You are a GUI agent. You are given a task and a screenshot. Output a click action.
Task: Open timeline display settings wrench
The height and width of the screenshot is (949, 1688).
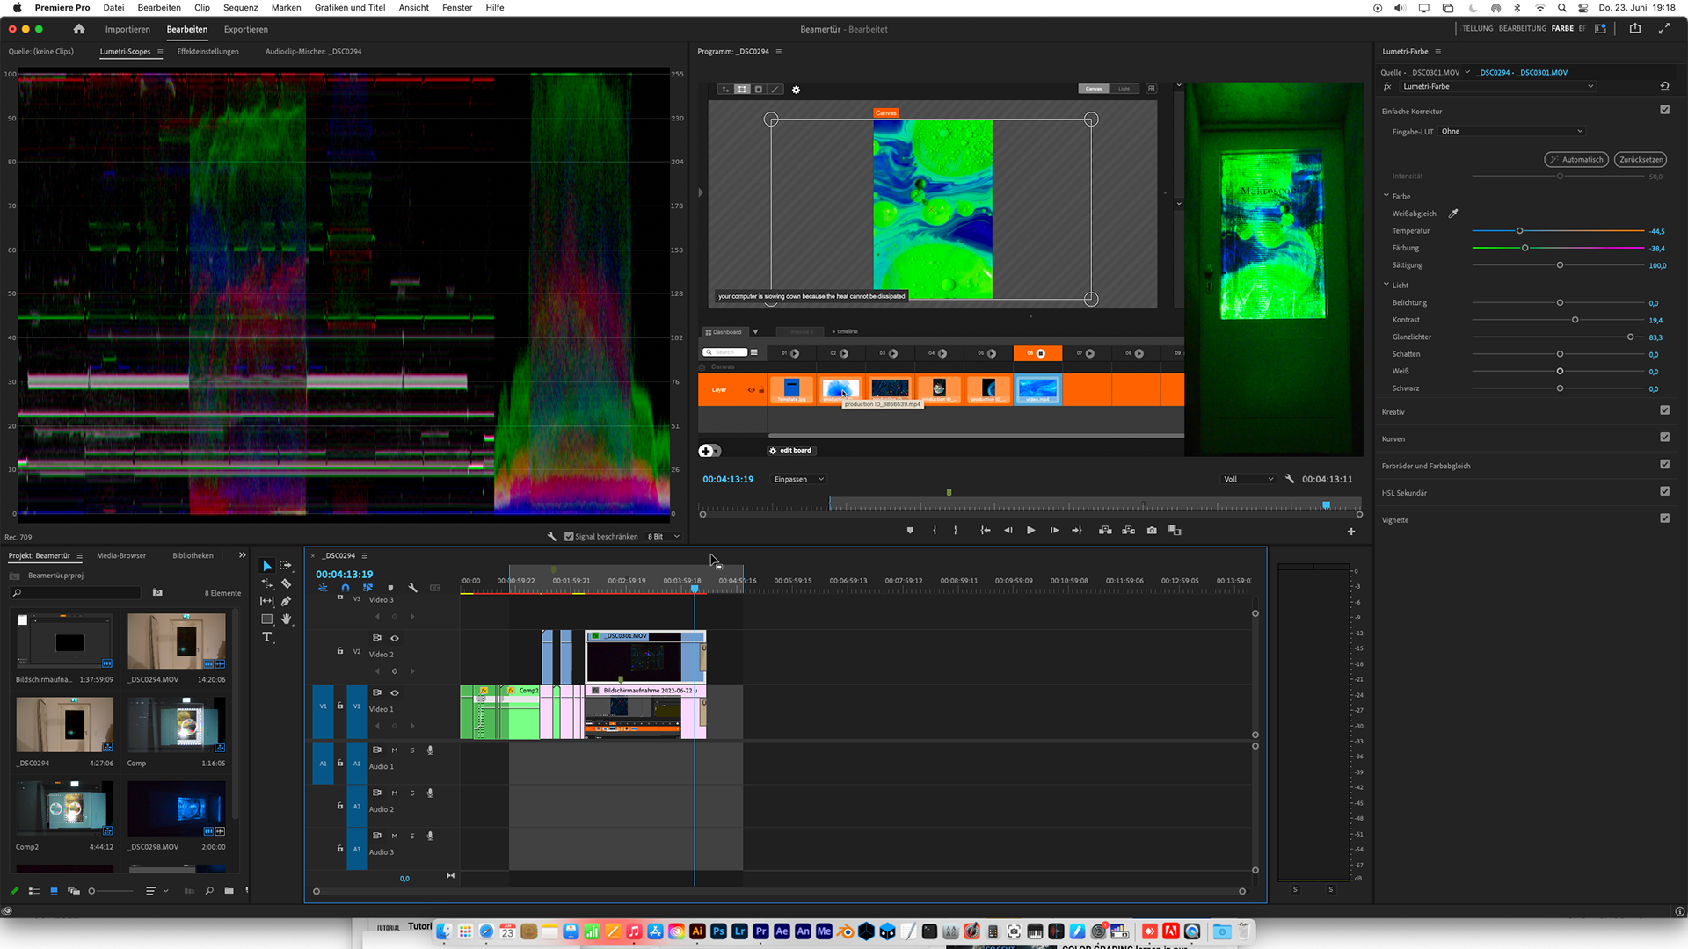(x=412, y=588)
